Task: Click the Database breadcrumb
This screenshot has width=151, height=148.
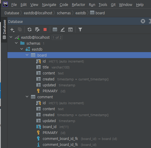Action: (x=12, y=13)
